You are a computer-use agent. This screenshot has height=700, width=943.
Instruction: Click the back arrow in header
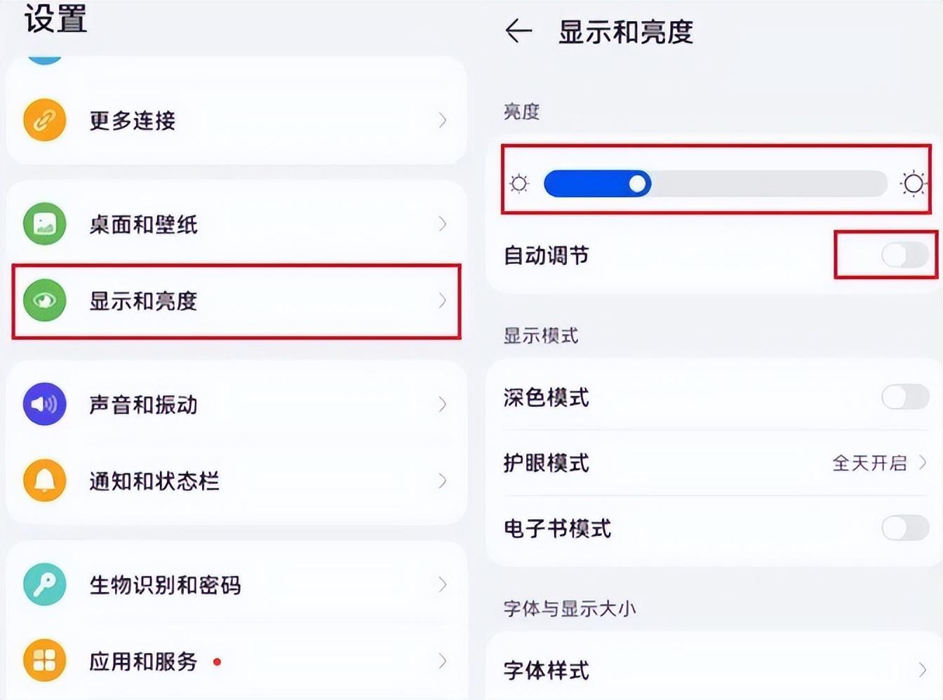coord(519,32)
